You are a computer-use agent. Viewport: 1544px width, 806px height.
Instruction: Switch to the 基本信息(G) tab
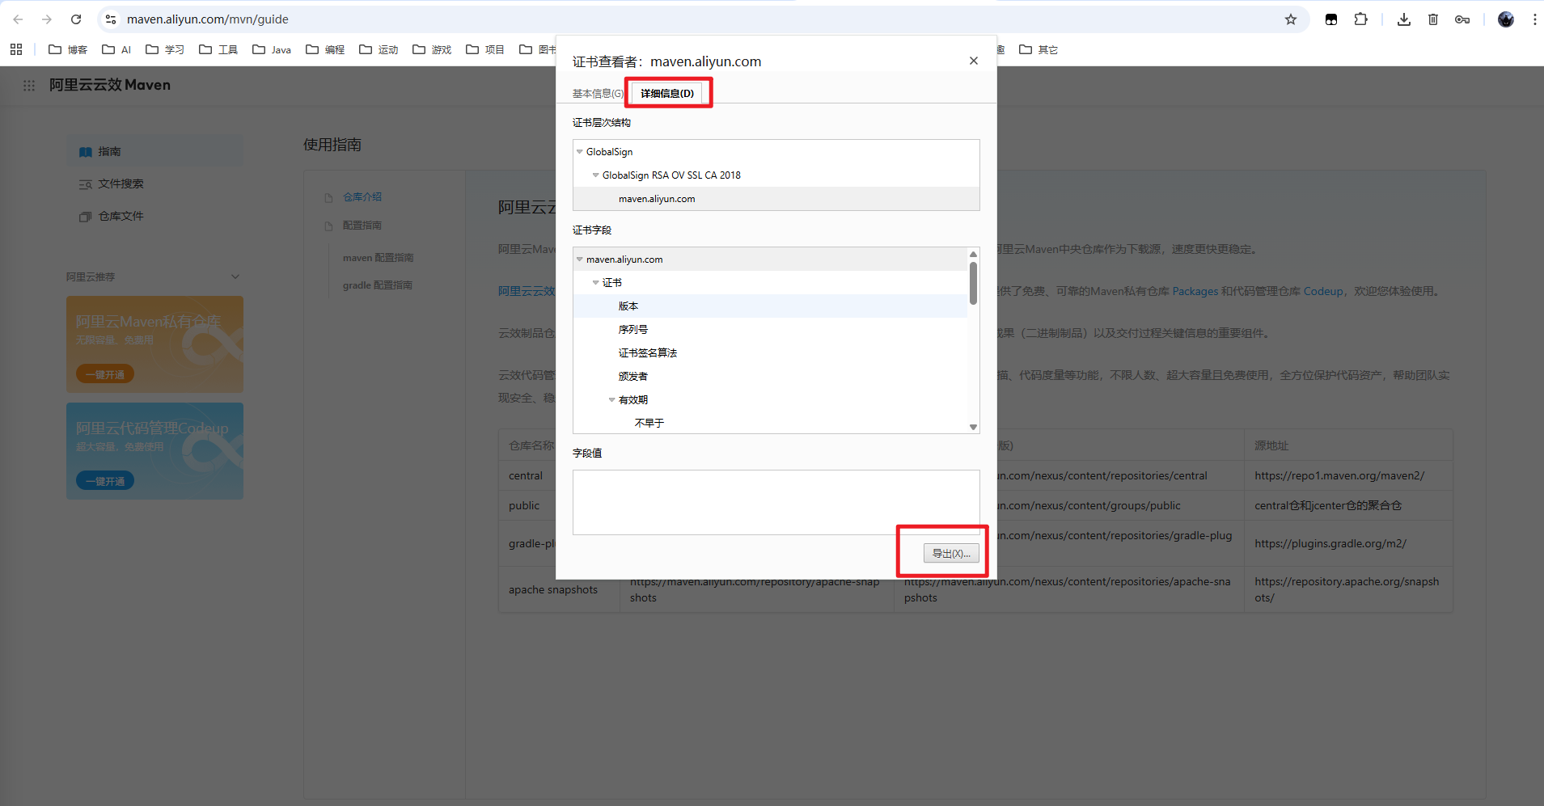(x=598, y=94)
